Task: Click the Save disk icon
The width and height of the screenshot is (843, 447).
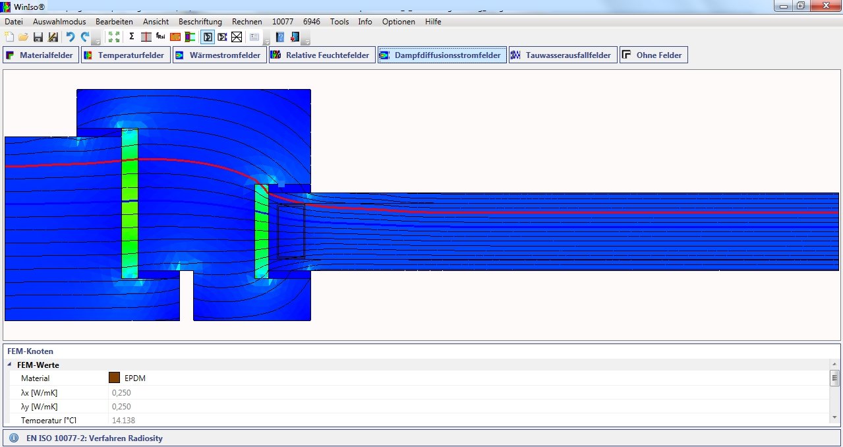Action: [x=38, y=37]
